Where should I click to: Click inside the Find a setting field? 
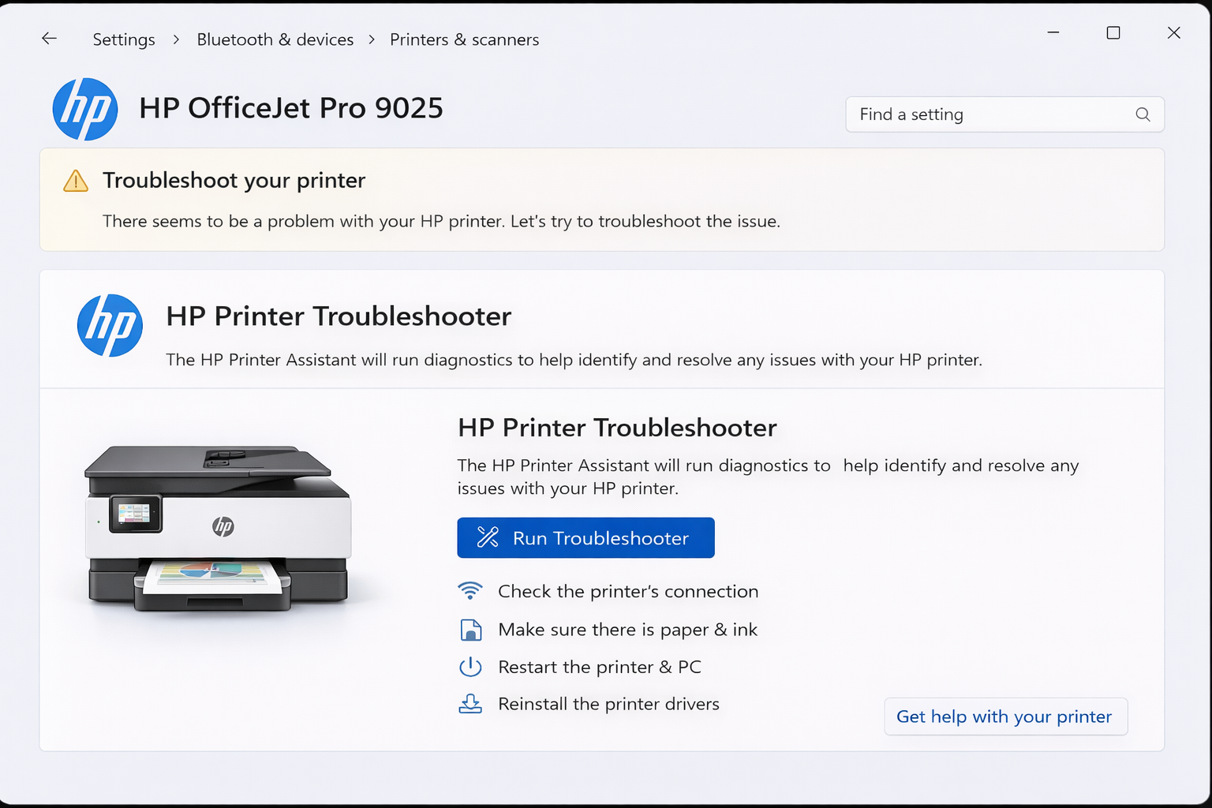pos(986,114)
